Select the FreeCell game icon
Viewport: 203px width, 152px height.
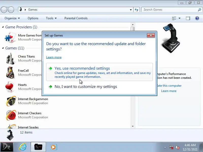[x=10, y=73]
